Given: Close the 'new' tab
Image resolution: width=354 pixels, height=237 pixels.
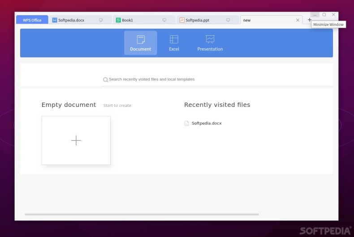Looking at the screenshot, I should [x=298, y=20].
